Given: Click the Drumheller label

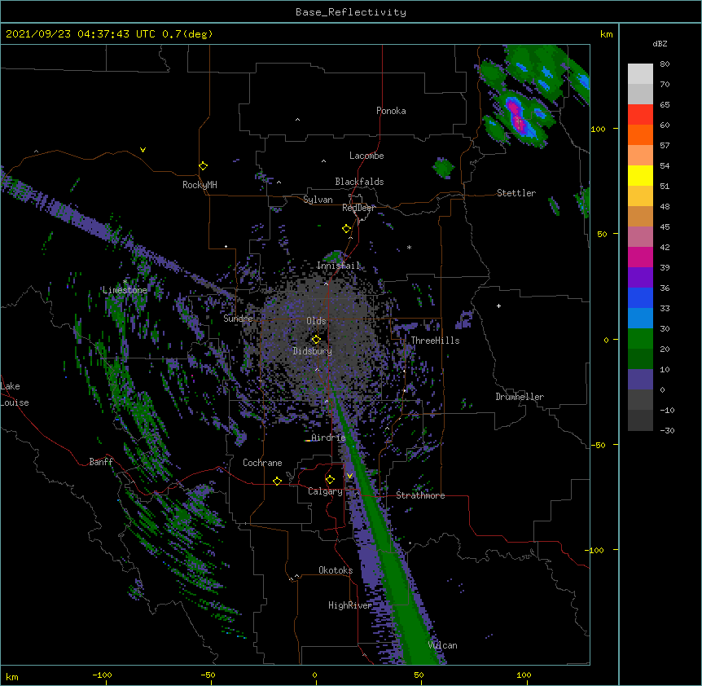Looking at the screenshot, I should [x=520, y=397].
